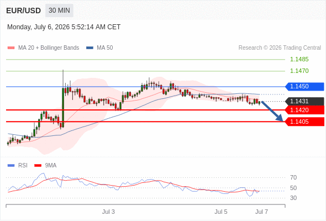This screenshot has width=326, height=221.
Task: Toggle the MA 50 legend entry
Action: 99,48
